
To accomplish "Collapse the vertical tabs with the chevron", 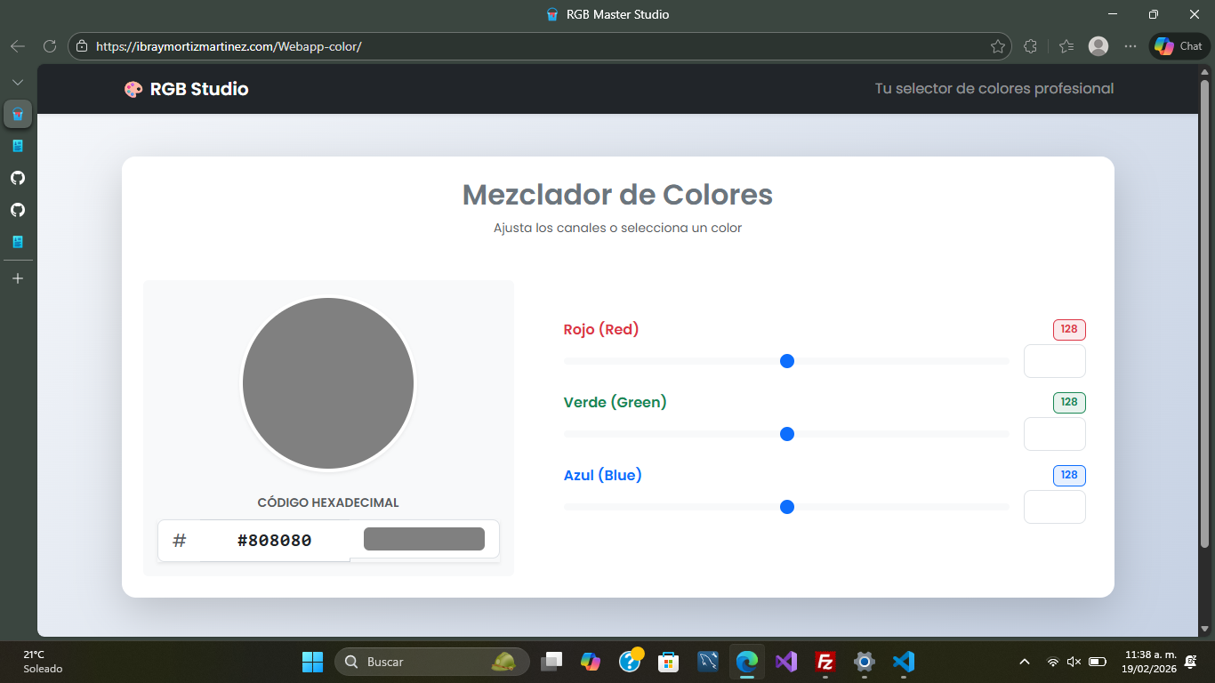I will pos(17,81).
